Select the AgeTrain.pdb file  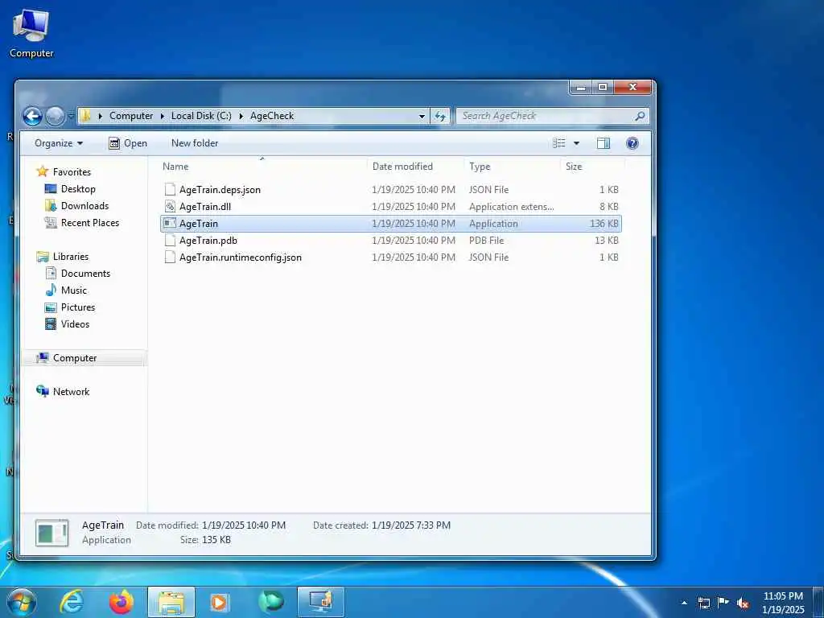tap(391, 240)
